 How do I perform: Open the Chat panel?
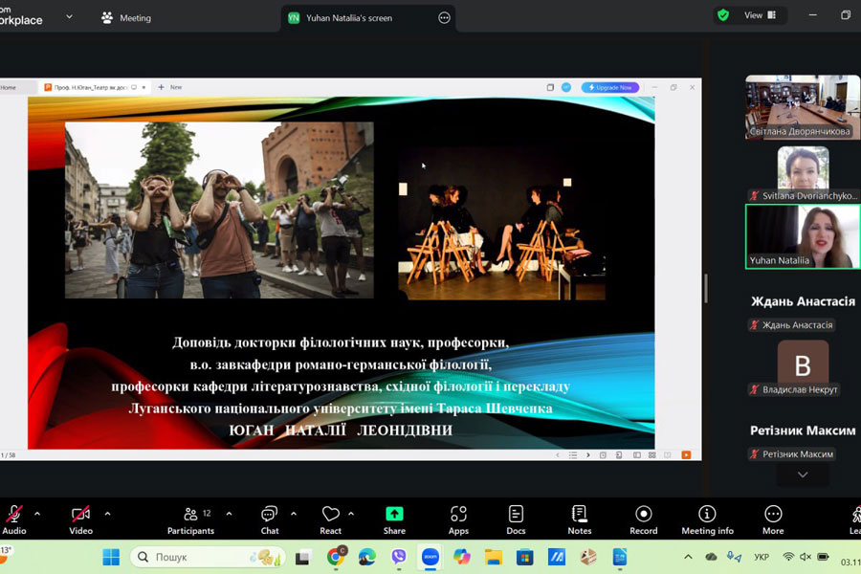[270, 515]
